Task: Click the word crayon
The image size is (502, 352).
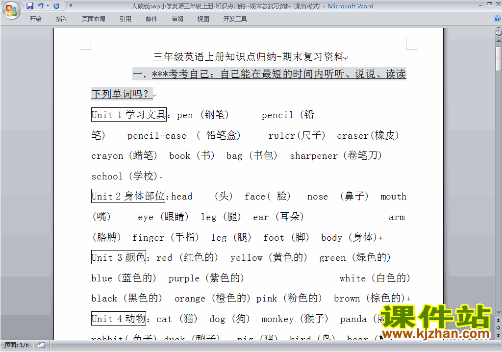Action: coord(107,156)
